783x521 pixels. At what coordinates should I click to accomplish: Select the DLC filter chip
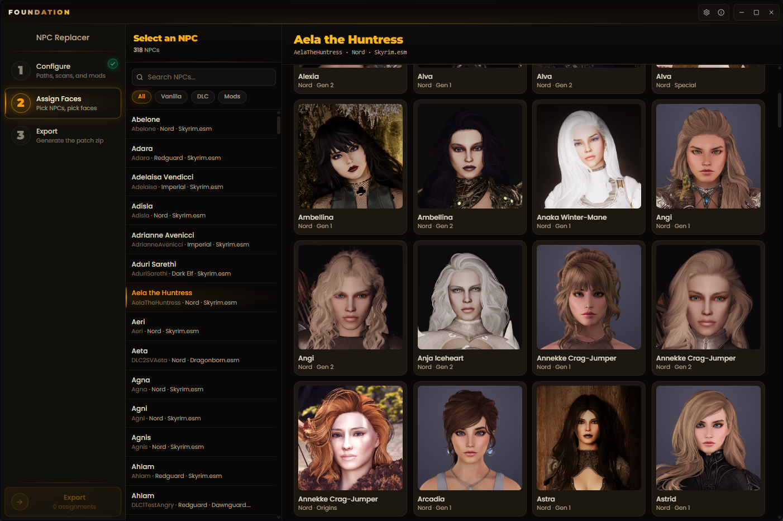pyautogui.click(x=203, y=97)
